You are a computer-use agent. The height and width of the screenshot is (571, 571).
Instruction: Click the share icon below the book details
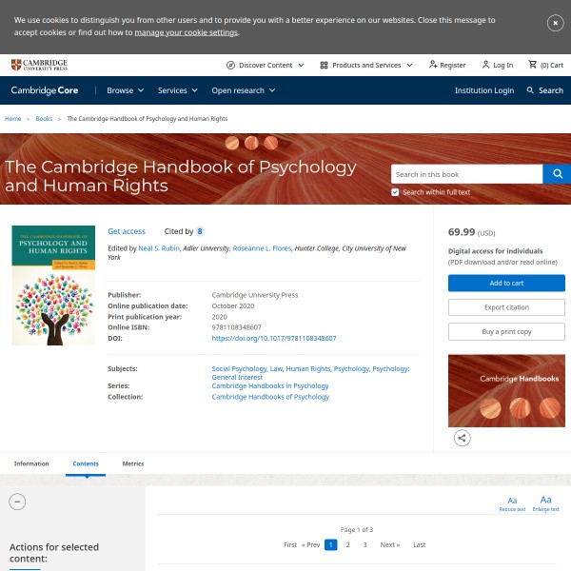click(x=462, y=438)
